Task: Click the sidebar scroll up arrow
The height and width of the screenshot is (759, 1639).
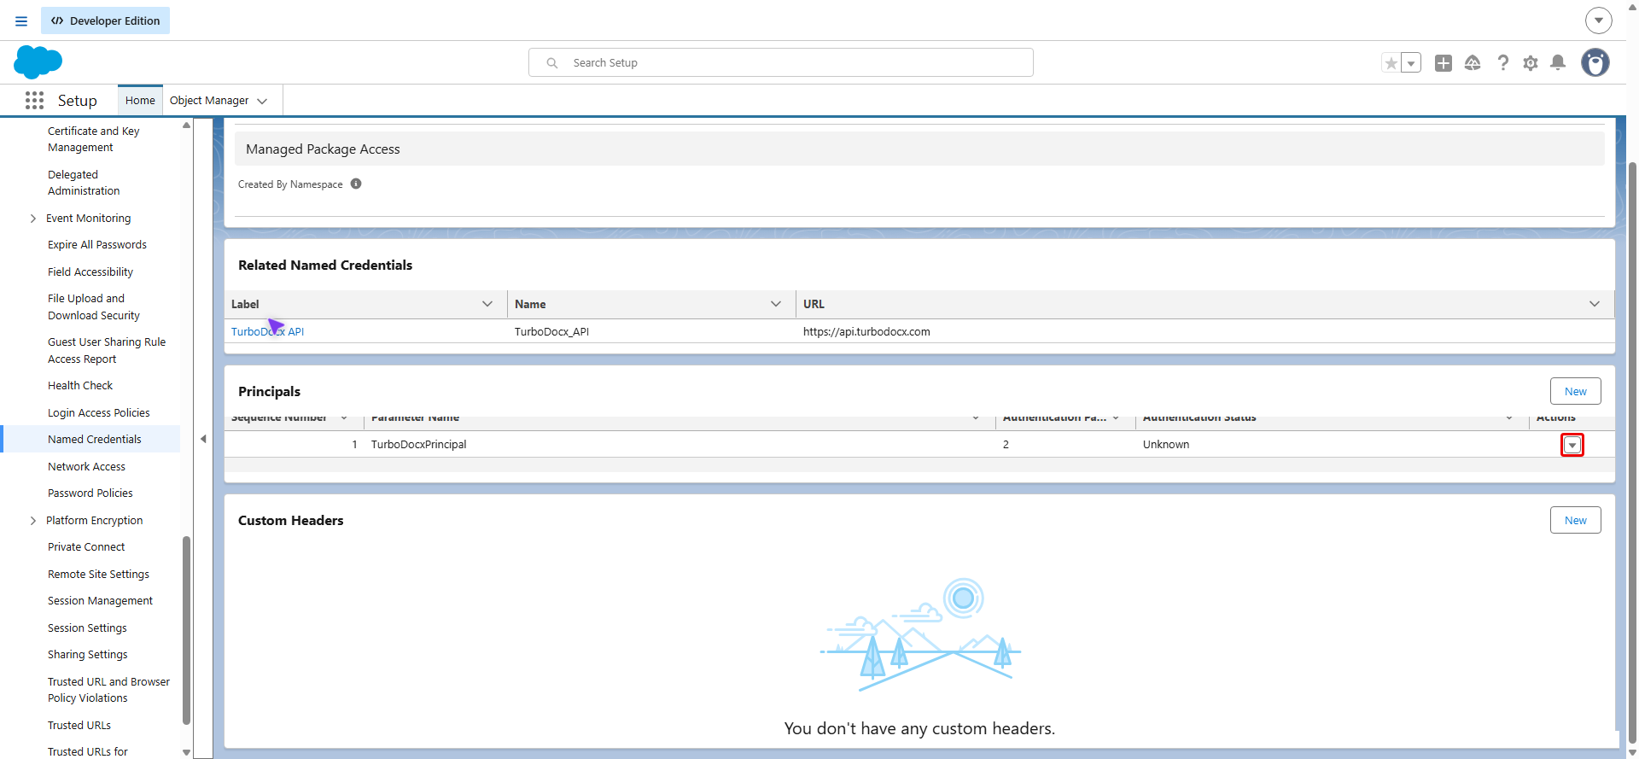Action: coord(186,126)
